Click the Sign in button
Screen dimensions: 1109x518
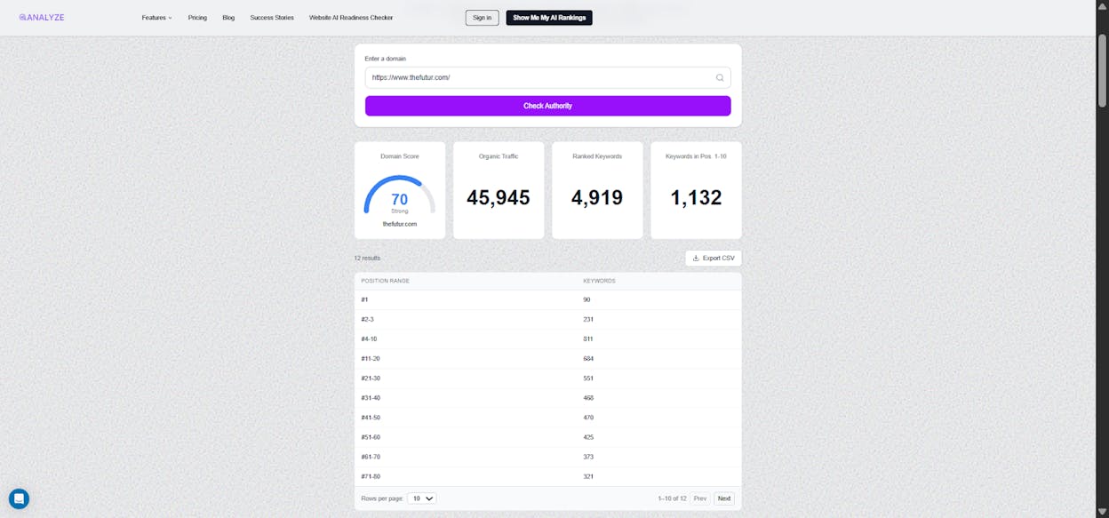(x=482, y=18)
